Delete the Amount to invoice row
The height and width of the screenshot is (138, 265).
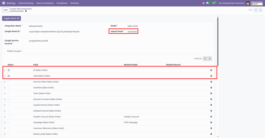pos(211,99)
